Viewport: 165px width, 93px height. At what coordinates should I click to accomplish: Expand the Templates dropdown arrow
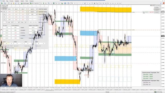[x=70, y=3]
